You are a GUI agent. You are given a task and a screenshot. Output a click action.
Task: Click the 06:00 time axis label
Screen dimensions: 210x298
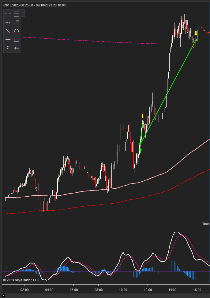pos(74,290)
